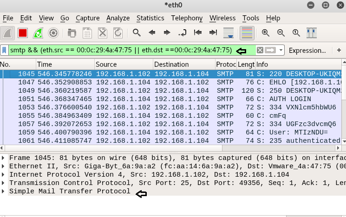The image size is (346, 217).
Task: Sort by the Length column header
Action: (x=246, y=64)
